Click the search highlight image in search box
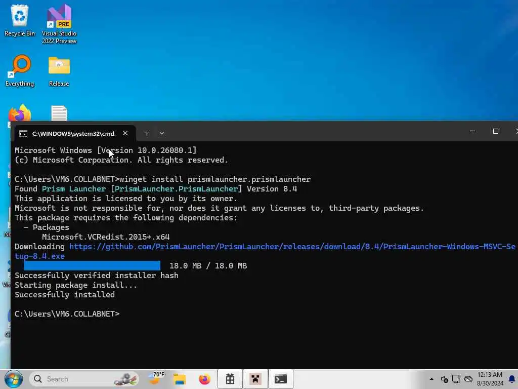 pyautogui.click(x=125, y=379)
